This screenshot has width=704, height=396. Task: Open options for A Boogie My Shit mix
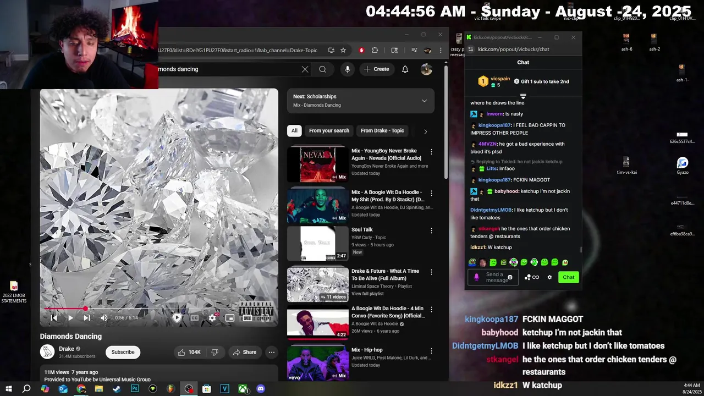pos(431,193)
